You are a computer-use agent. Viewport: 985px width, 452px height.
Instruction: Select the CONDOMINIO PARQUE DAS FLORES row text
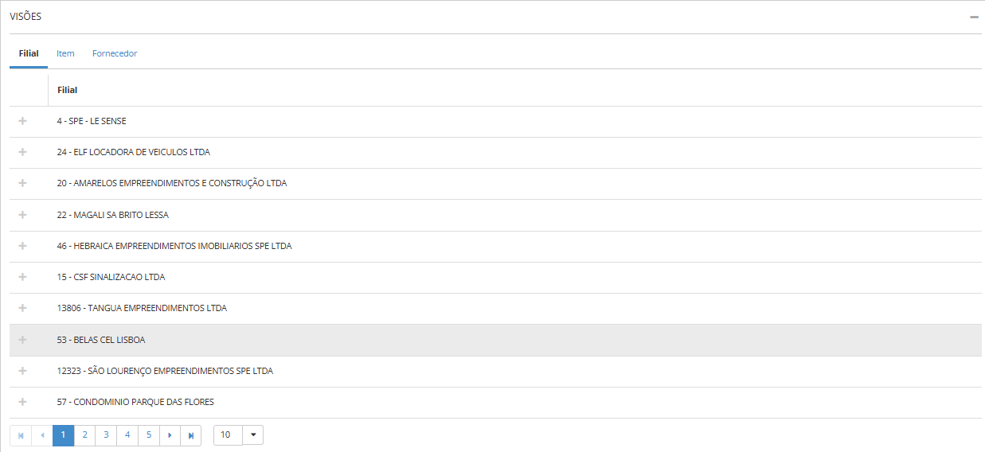click(135, 402)
